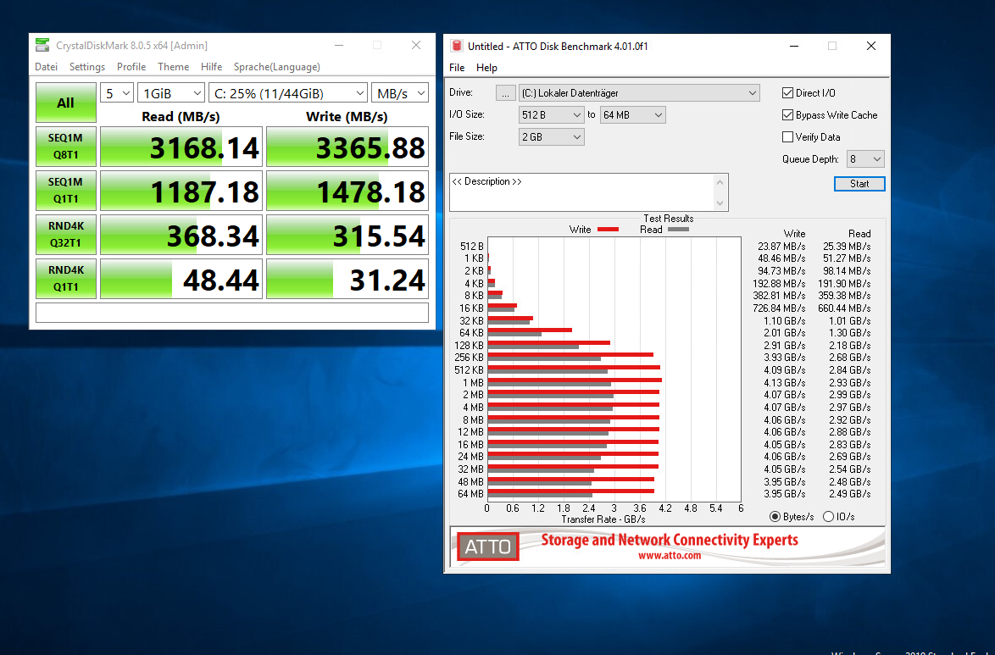Viewport: 995px width, 655px height.
Task: Open Theme menu in CrystalDiskMark
Action: (173, 67)
